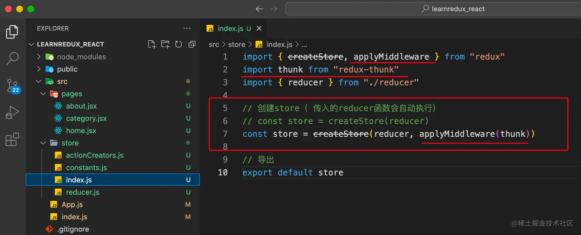Click the breadcrumb ellipsis symbol segment

[x=304, y=45]
